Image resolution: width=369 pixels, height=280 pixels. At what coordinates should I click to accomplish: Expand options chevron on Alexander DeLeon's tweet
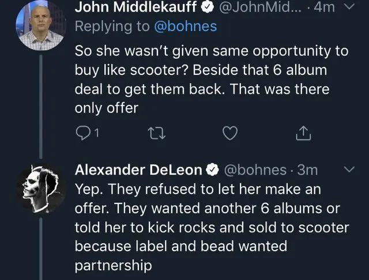point(348,169)
